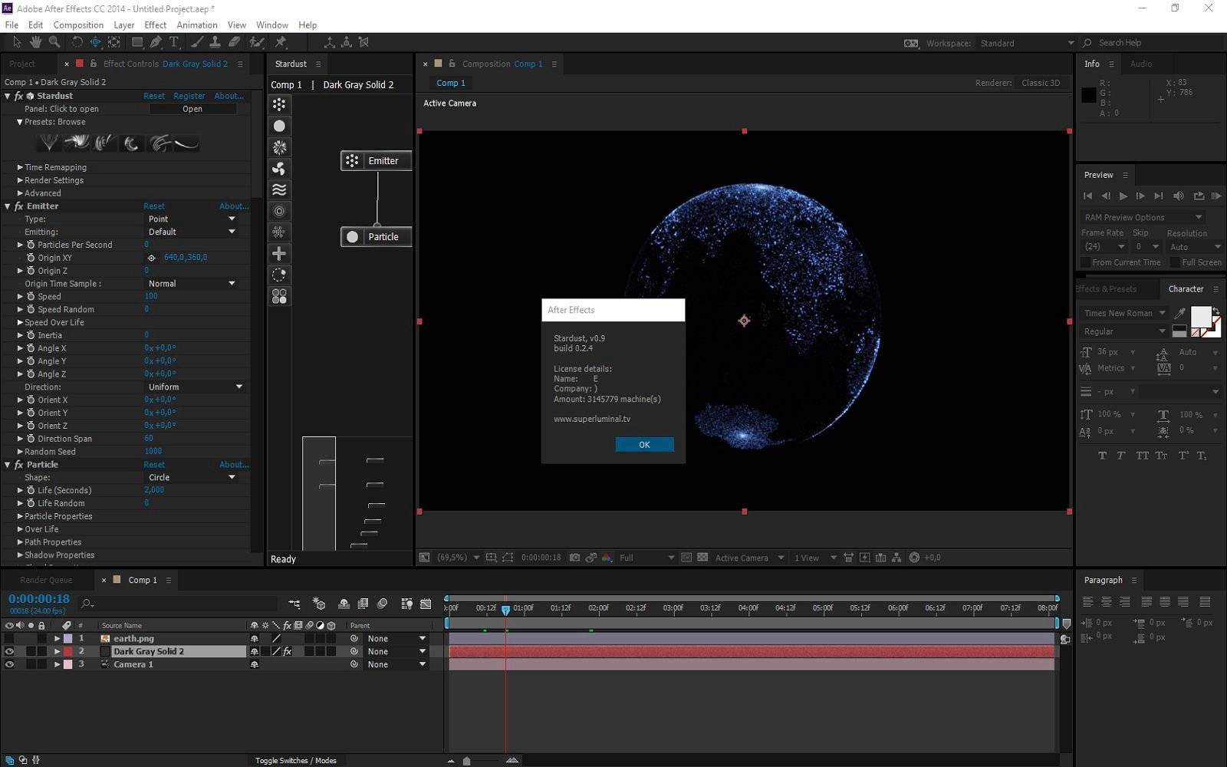Viewport: 1227px width, 767px height.
Task: Open the Effect menu
Action: point(156,25)
